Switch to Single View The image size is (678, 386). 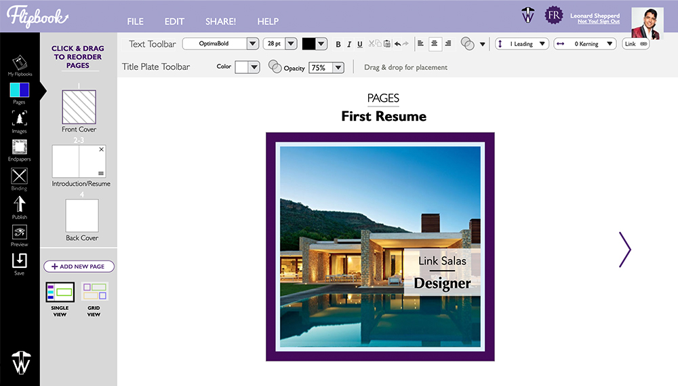pyautogui.click(x=60, y=299)
